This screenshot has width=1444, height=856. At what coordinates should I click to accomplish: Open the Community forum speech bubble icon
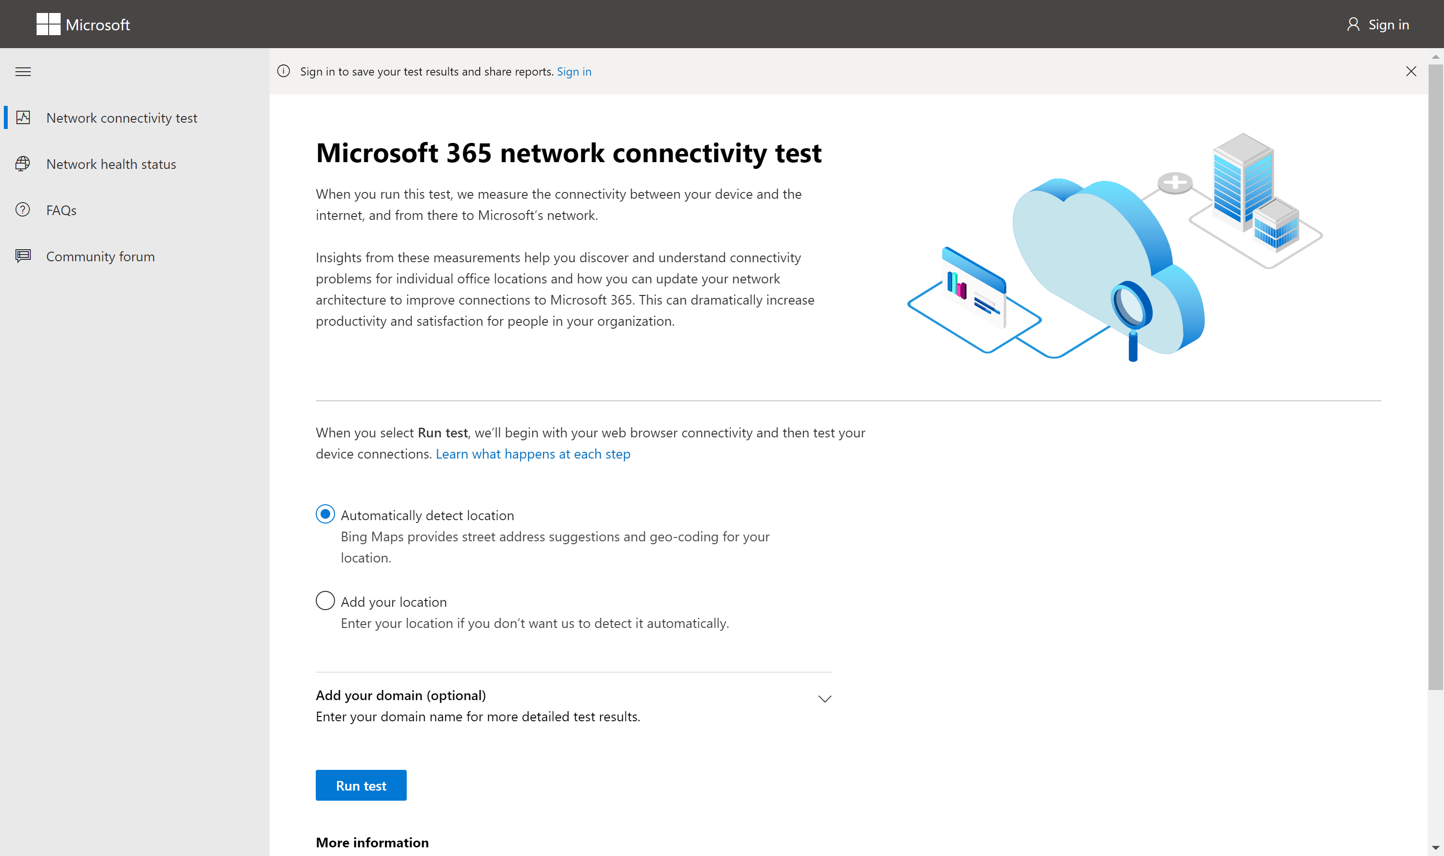point(22,256)
